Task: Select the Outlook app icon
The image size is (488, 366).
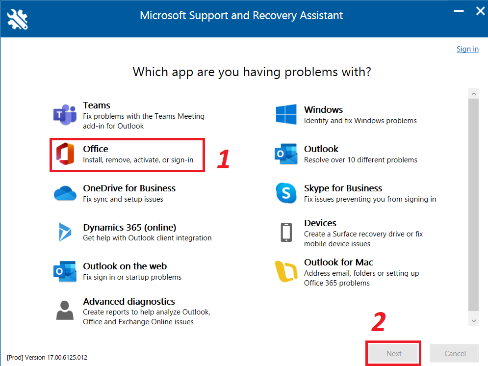Action: (x=286, y=154)
